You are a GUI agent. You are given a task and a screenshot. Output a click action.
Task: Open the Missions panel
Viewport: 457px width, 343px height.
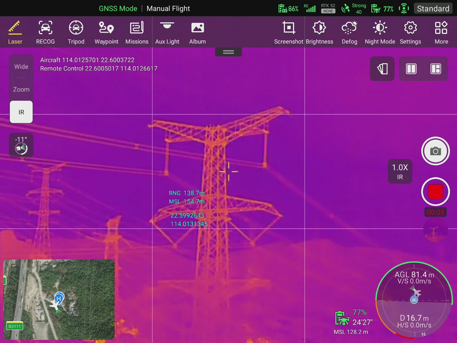pyautogui.click(x=137, y=32)
